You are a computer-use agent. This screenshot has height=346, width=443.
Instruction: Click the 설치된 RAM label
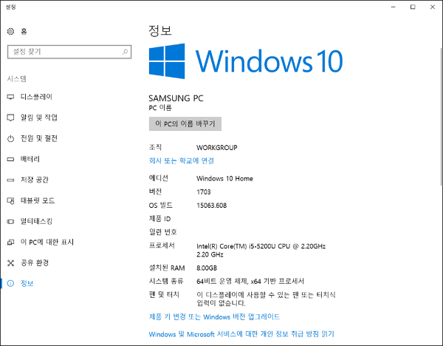click(167, 268)
